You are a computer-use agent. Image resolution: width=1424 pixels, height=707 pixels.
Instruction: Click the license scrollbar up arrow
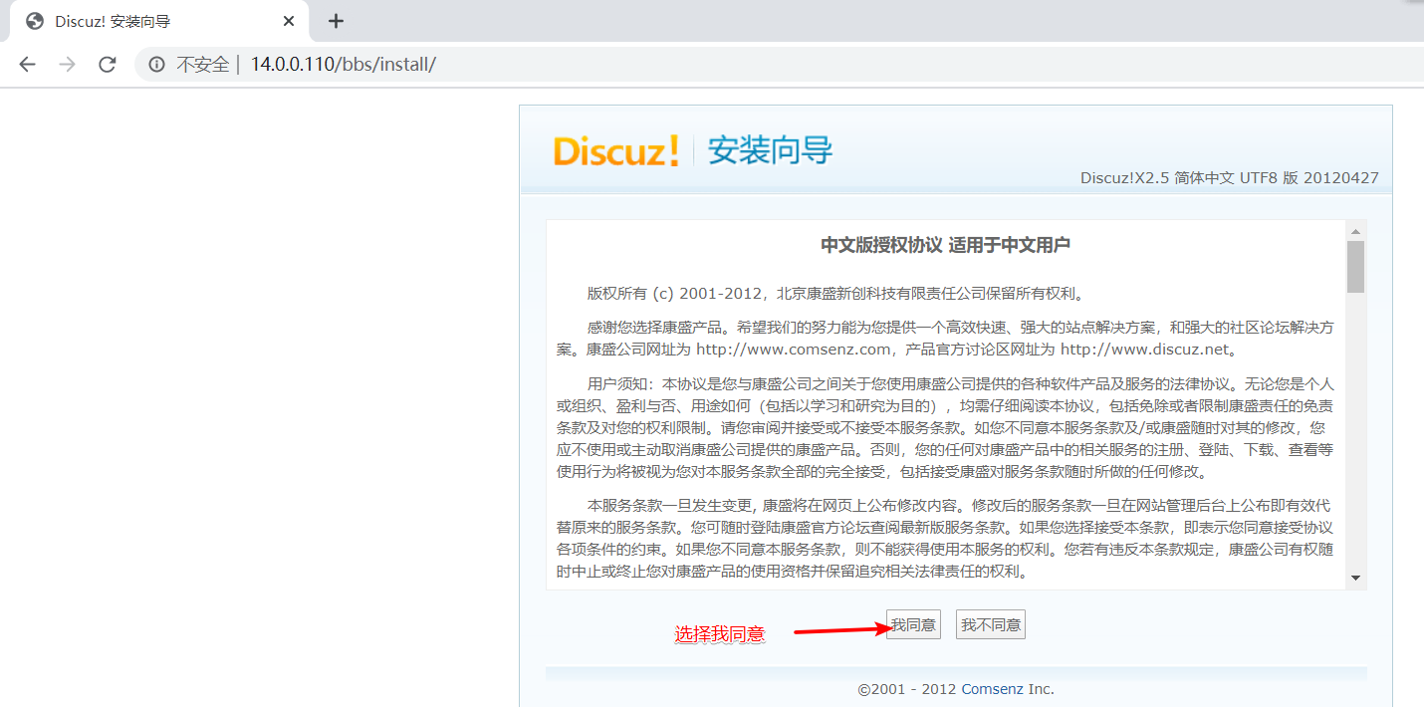1355,231
